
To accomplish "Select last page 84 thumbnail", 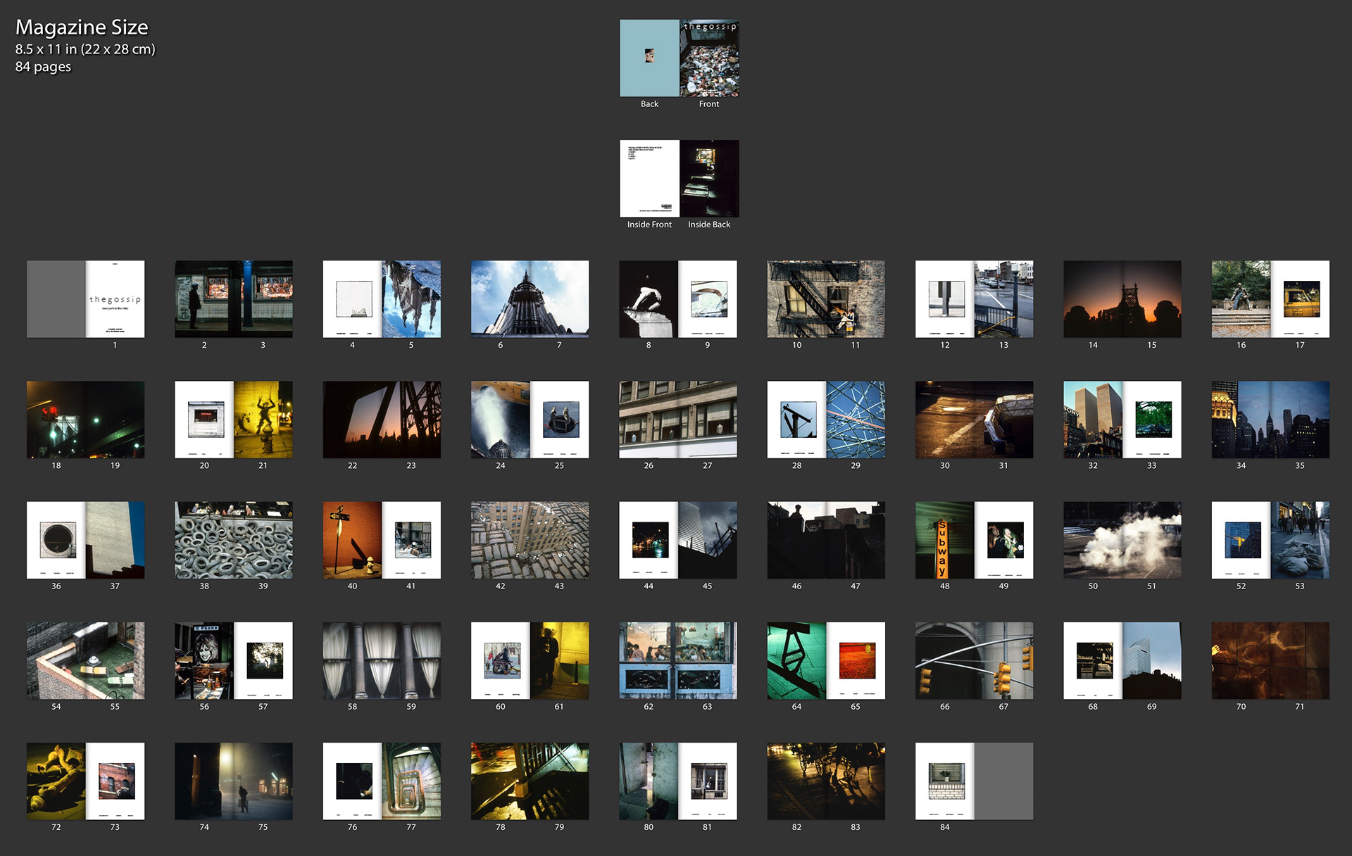I will (944, 781).
